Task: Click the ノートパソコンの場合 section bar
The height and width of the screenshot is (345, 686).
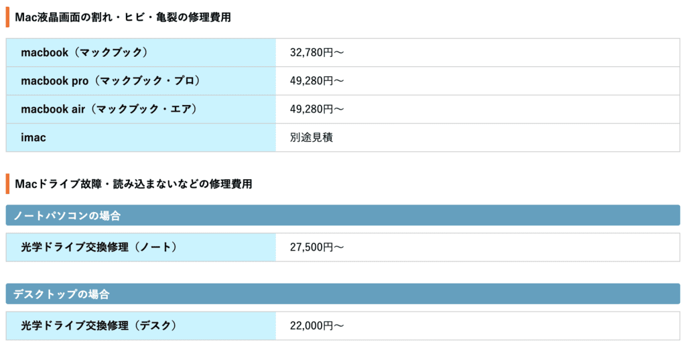Action: (x=343, y=215)
